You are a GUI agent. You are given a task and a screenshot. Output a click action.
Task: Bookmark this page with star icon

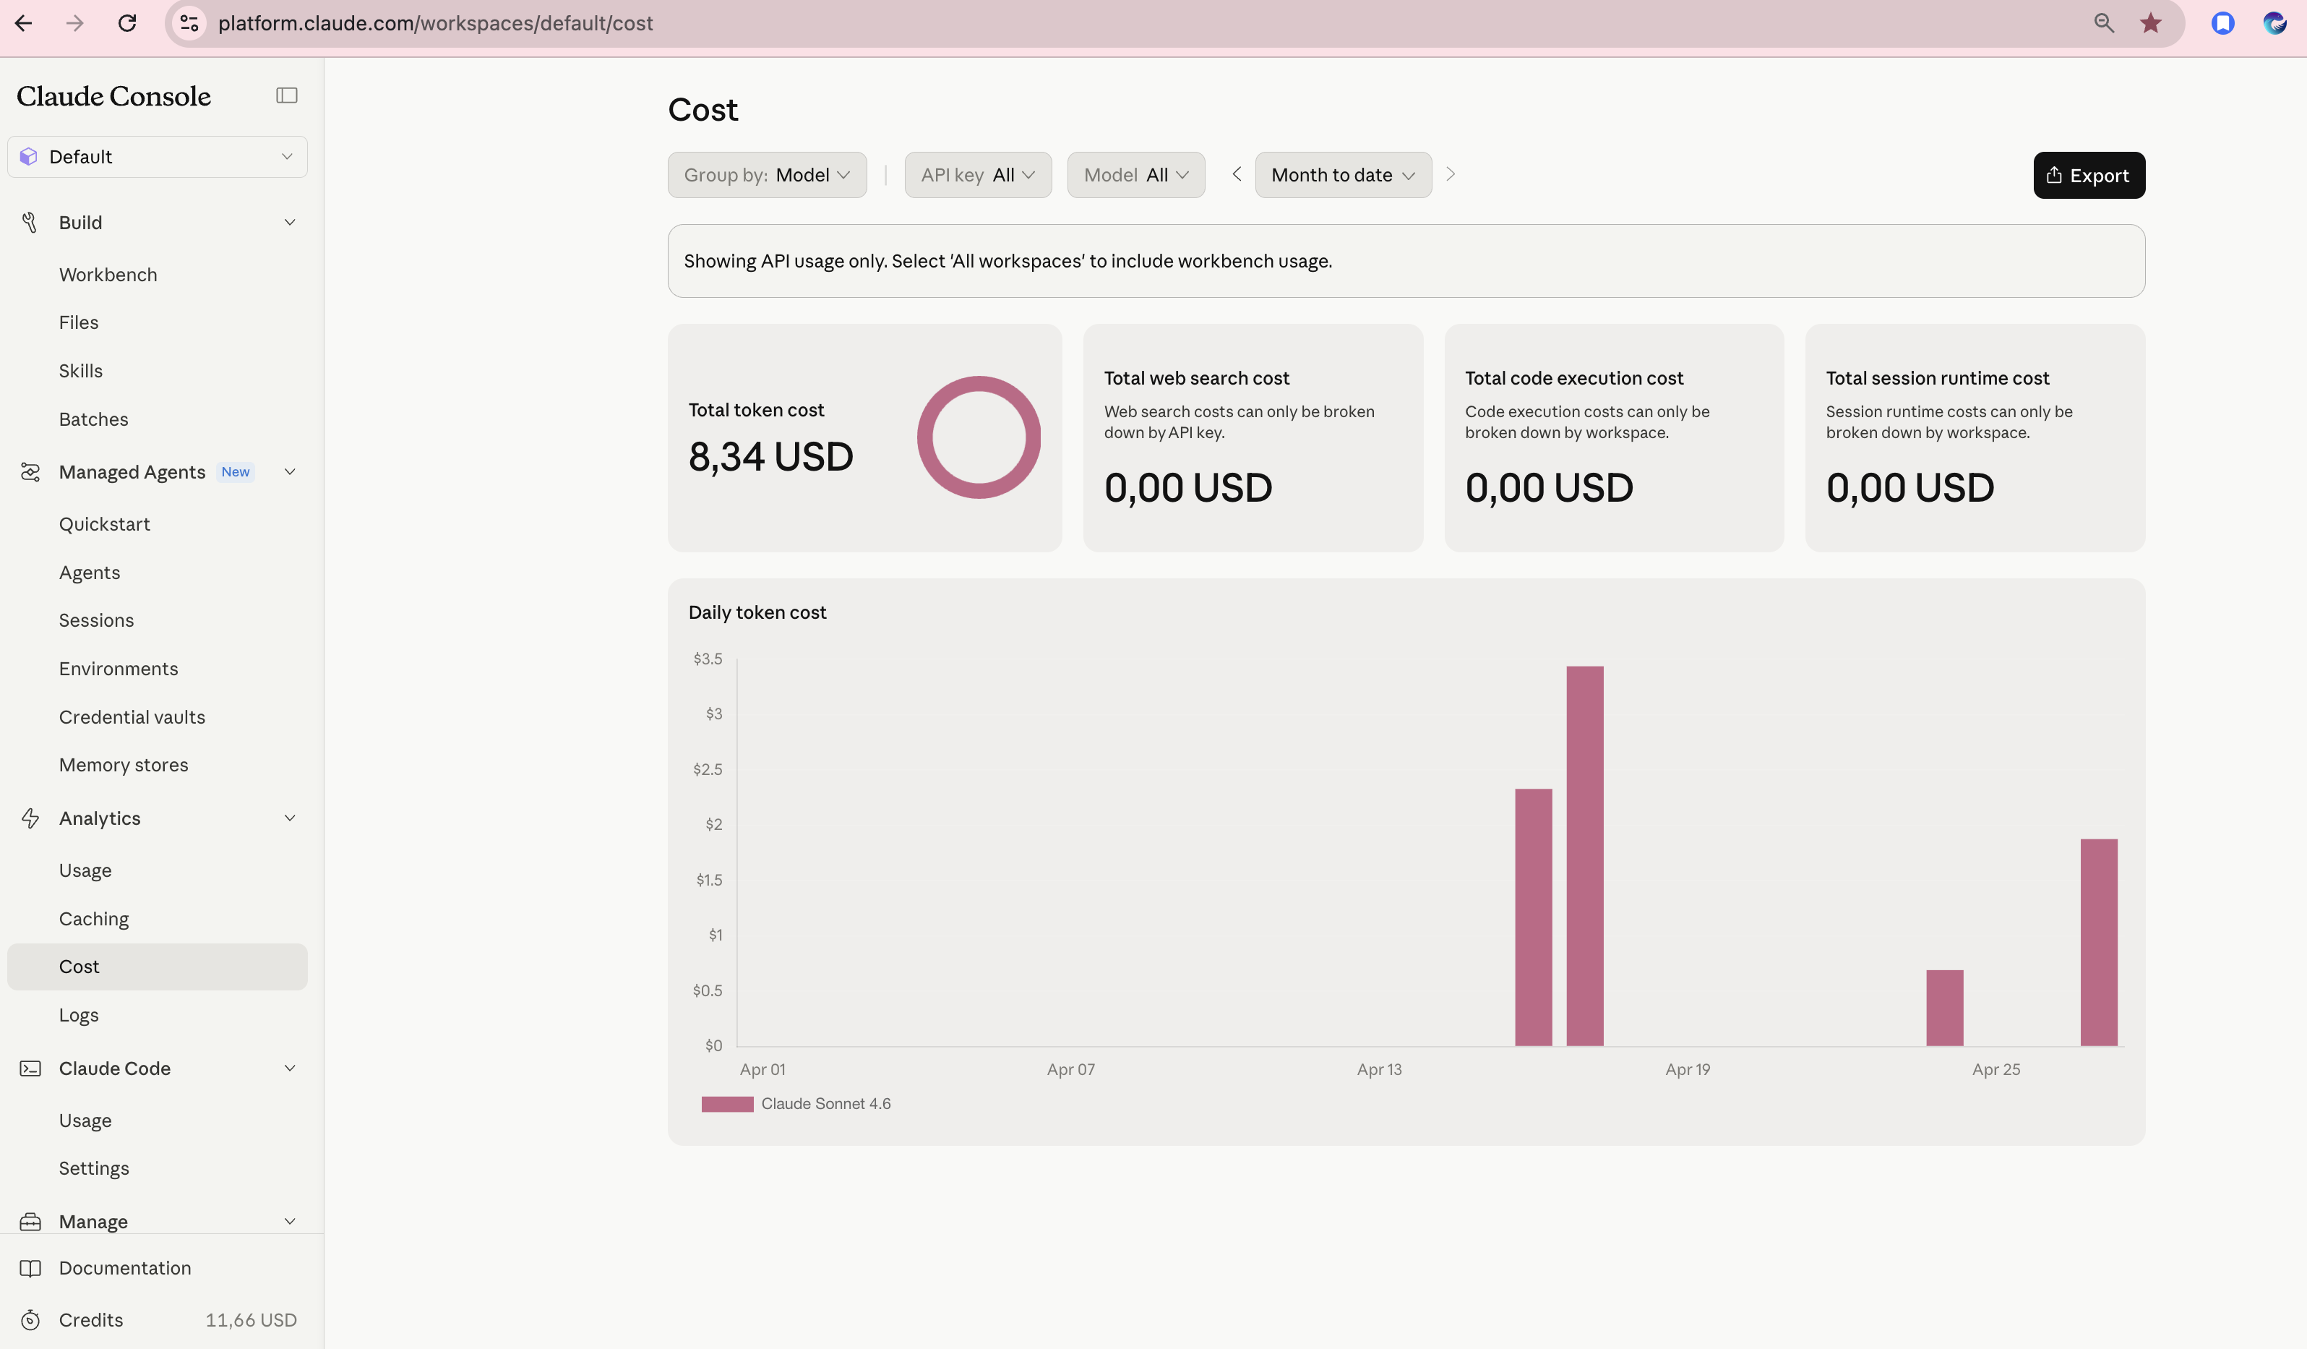[2152, 23]
